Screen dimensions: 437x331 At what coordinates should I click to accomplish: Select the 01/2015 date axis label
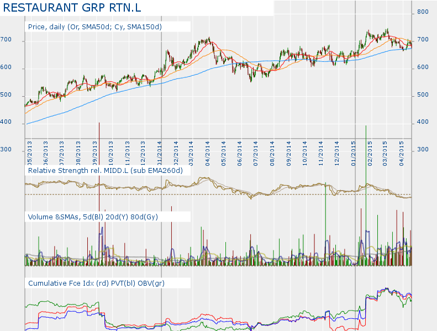tap(354, 154)
